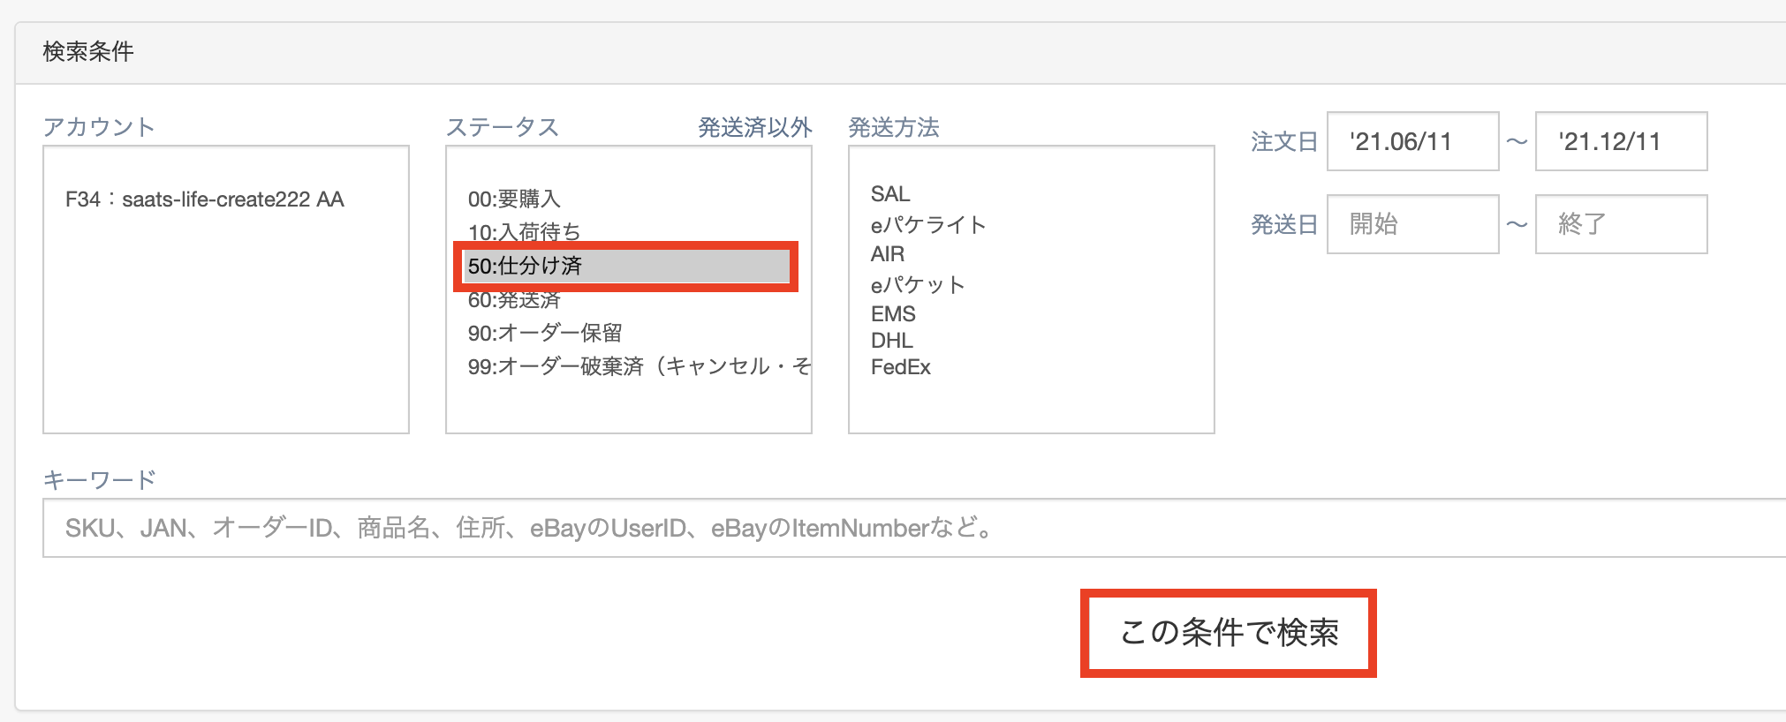The height and width of the screenshot is (722, 1786).
Task: Select SAL shipping method
Action: [889, 194]
